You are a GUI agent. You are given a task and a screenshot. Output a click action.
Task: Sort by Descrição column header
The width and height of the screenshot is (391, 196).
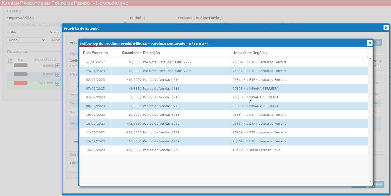(x=151, y=53)
